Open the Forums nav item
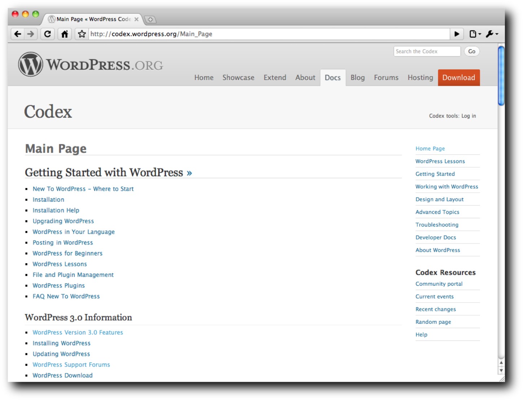 (x=386, y=78)
